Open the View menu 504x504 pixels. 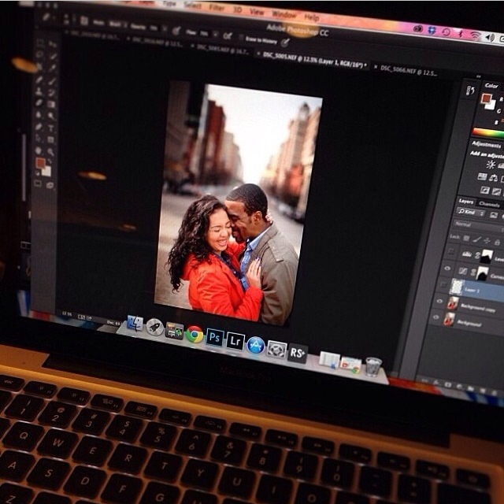(x=257, y=12)
